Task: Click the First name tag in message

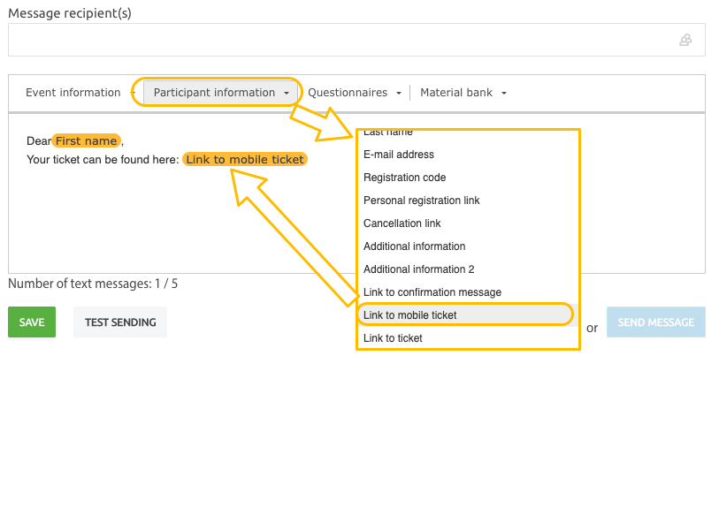Action: click(x=86, y=140)
